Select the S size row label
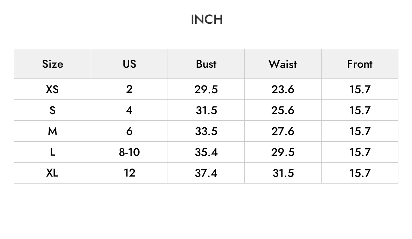The image size is (412, 239). tap(53, 110)
